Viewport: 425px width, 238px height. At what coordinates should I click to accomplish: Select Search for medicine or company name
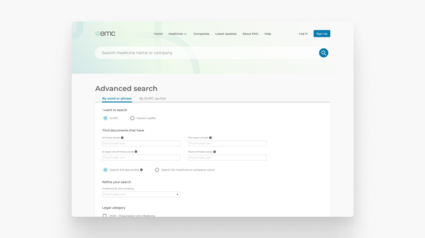tap(157, 170)
